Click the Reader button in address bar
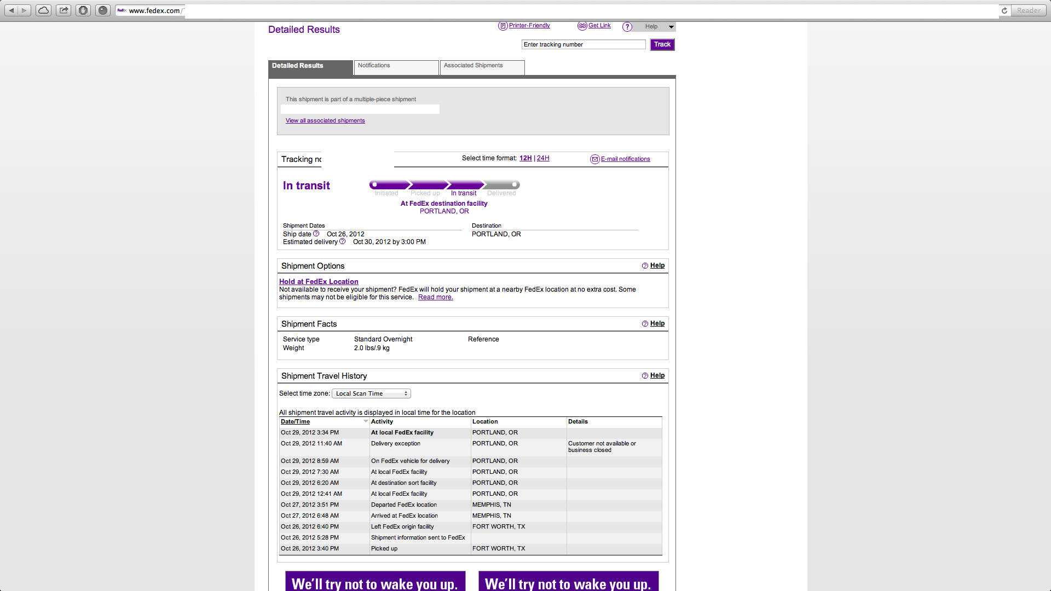The width and height of the screenshot is (1051, 591). click(1029, 10)
